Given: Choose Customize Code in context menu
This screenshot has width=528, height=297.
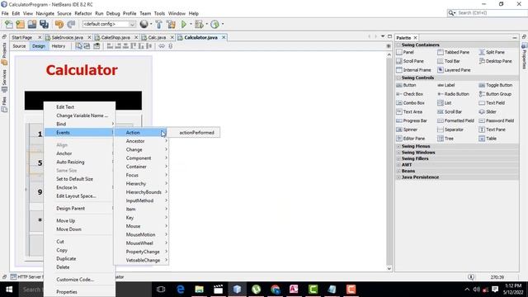Looking at the screenshot, I should point(80,280).
